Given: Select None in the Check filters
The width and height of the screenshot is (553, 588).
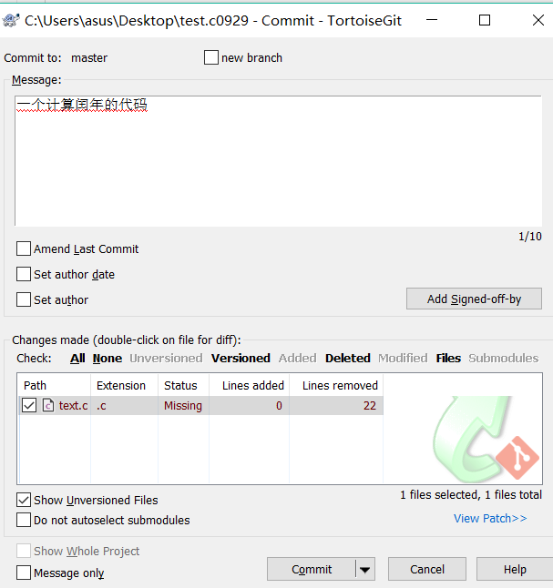Looking at the screenshot, I should pyautogui.click(x=108, y=358).
